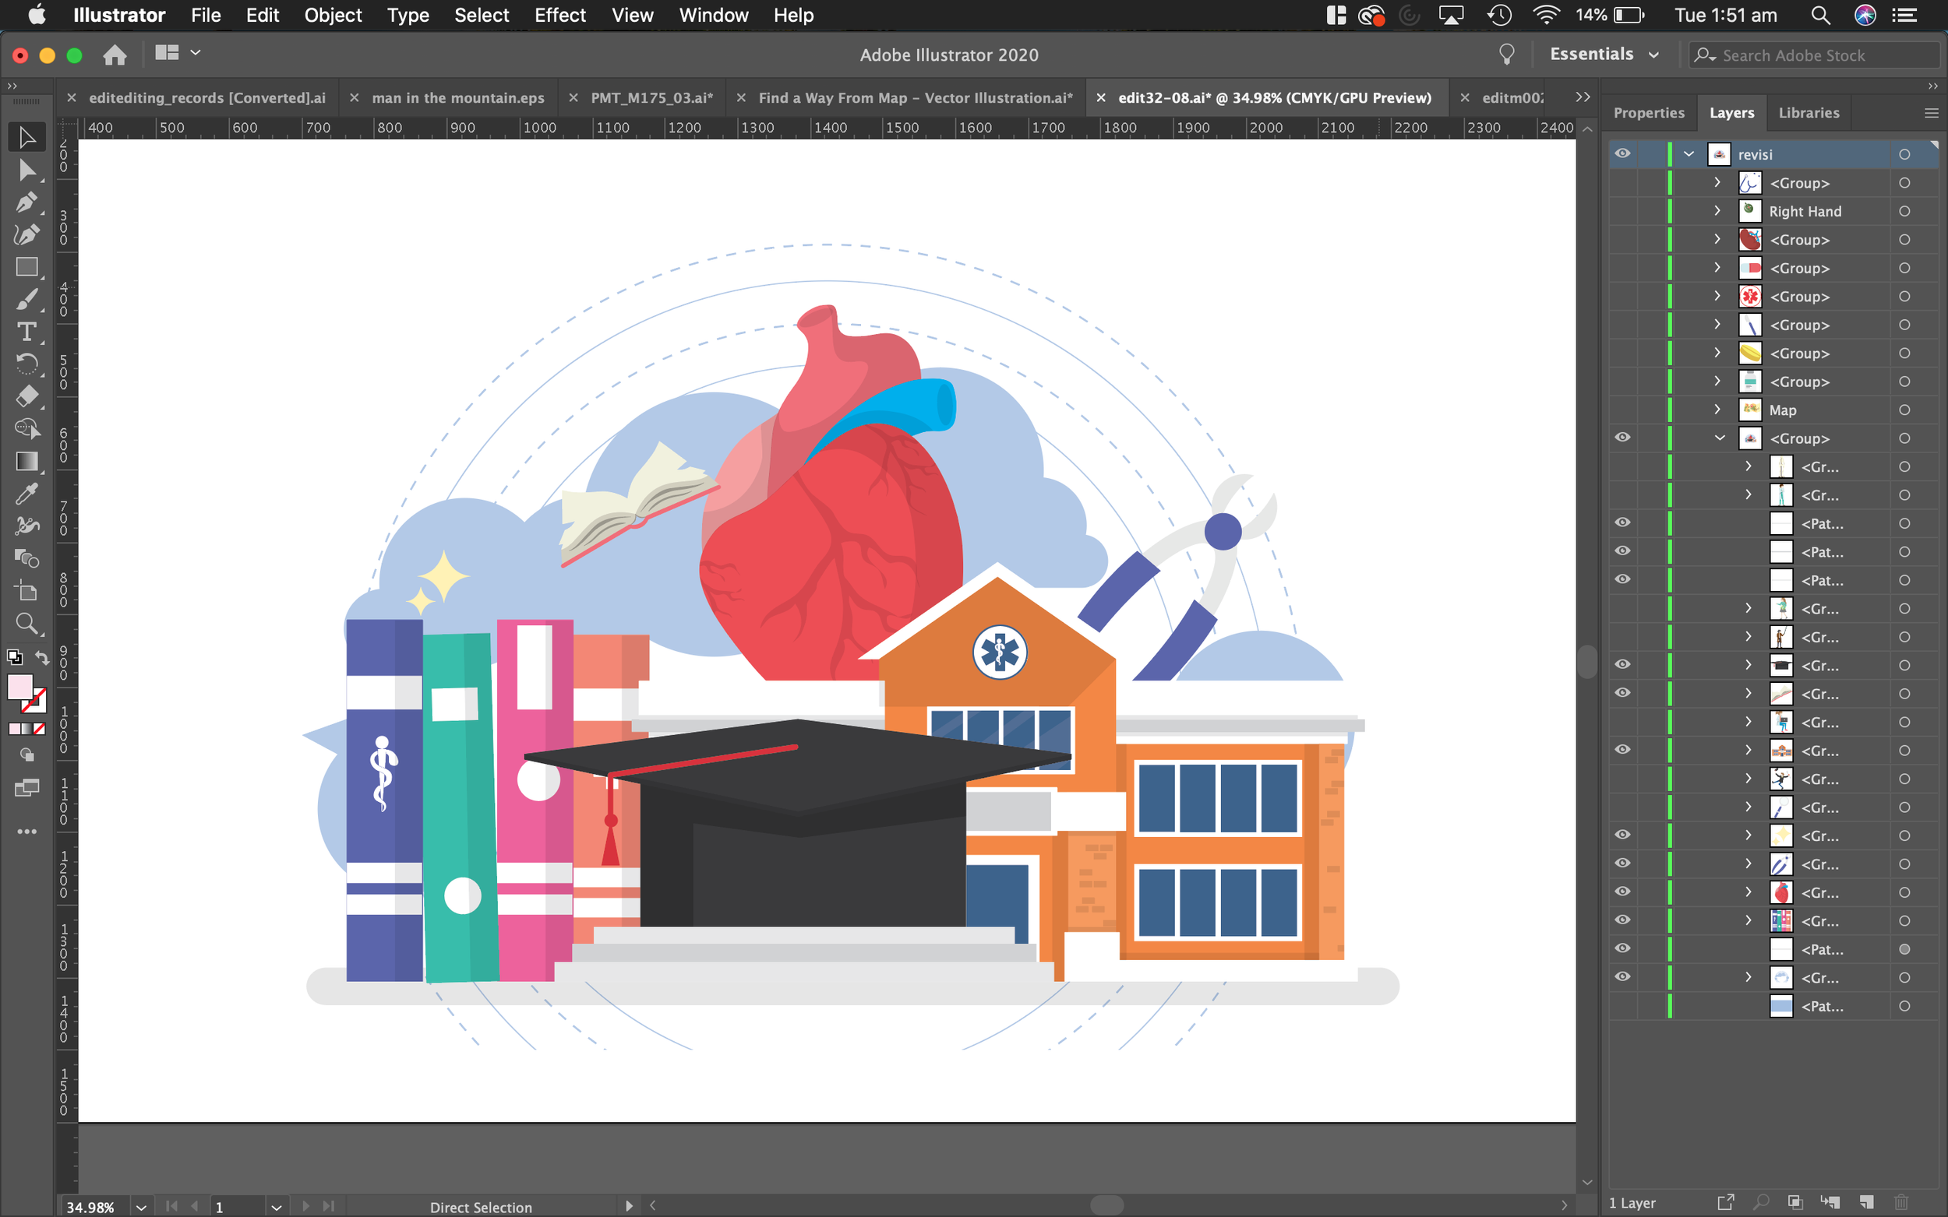Select the Eraser tool
The image size is (1948, 1217).
[26, 396]
